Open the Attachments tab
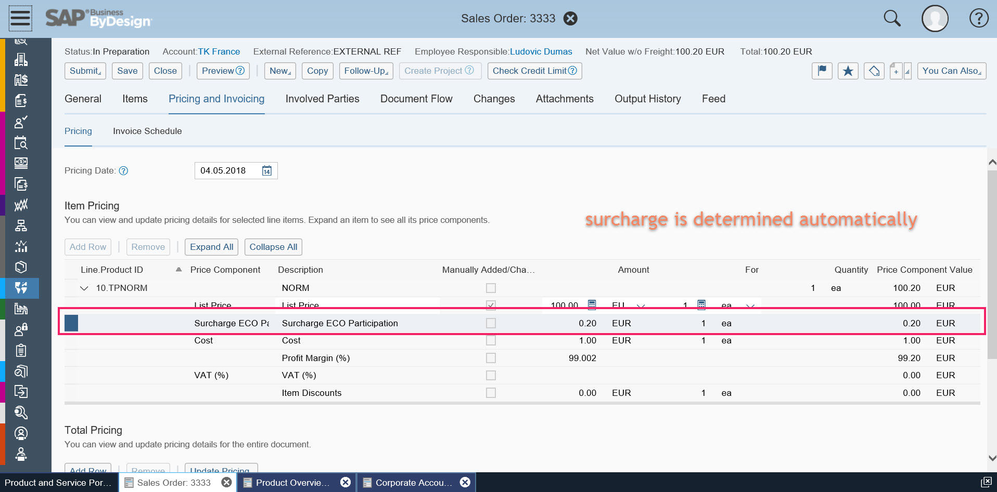The image size is (997, 492). pyautogui.click(x=565, y=99)
